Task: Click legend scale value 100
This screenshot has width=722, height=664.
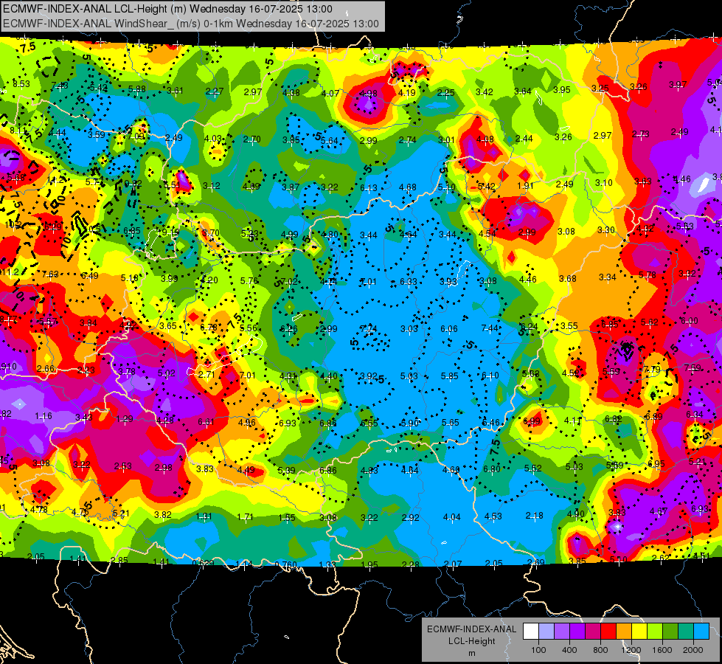Action: point(538,650)
